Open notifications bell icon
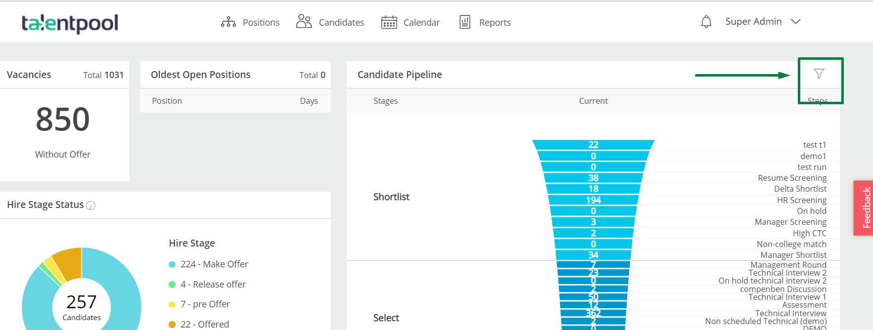The height and width of the screenshot is (330, 873). [706, 22]
